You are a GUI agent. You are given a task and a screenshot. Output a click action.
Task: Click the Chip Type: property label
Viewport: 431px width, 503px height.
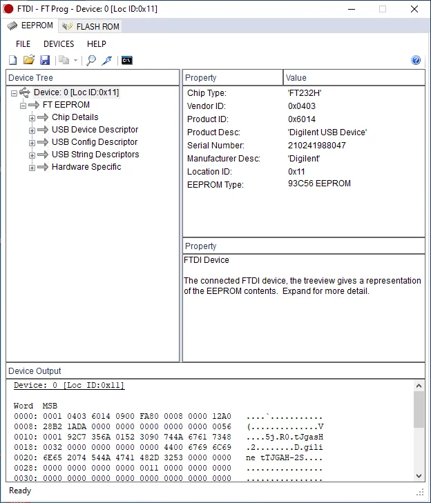(x=207, y=93)
